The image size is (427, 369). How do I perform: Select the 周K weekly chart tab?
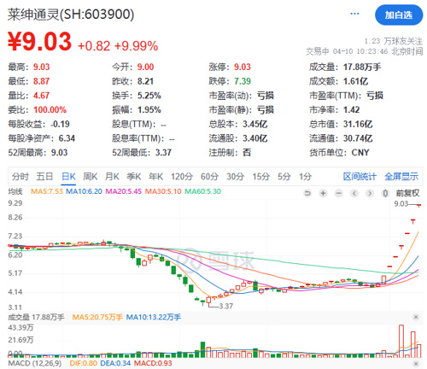point(90,177)
